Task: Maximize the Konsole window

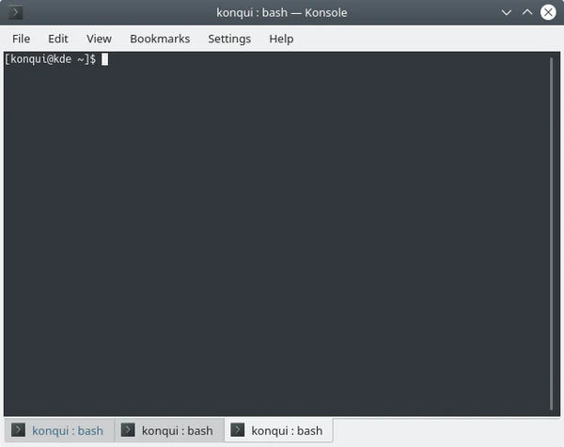Action: 527,12
